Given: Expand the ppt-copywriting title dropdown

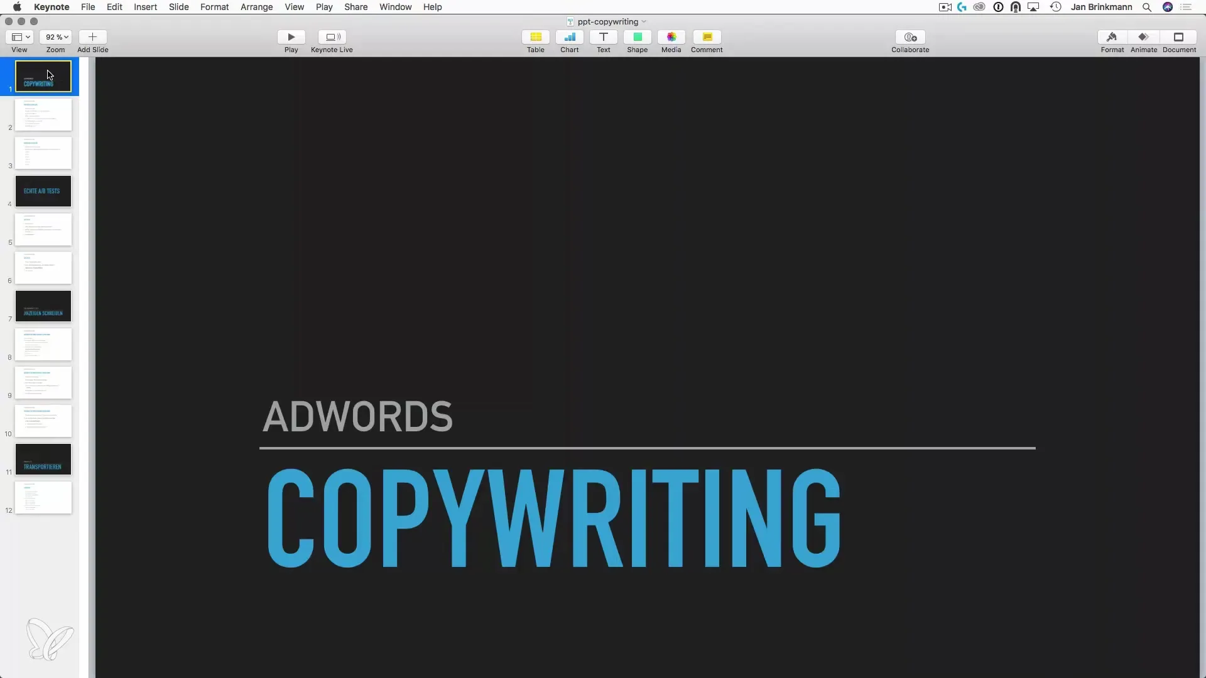Looking at the screenshot, I should tap(644, 21).
